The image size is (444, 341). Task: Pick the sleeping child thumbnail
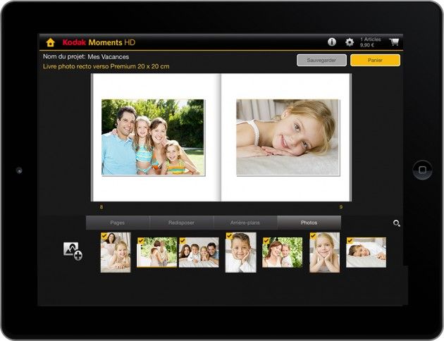click(x=366, y=252)
